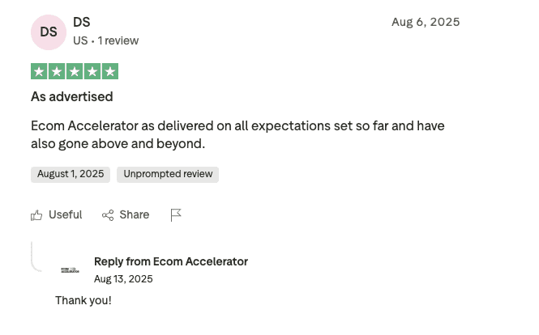
Task: Open the DS reviewer name link
Action: (x=82, y=23)
